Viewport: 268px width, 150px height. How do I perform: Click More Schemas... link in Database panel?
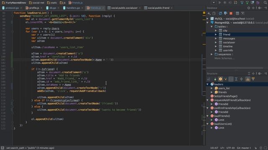(x=224, y=58)
